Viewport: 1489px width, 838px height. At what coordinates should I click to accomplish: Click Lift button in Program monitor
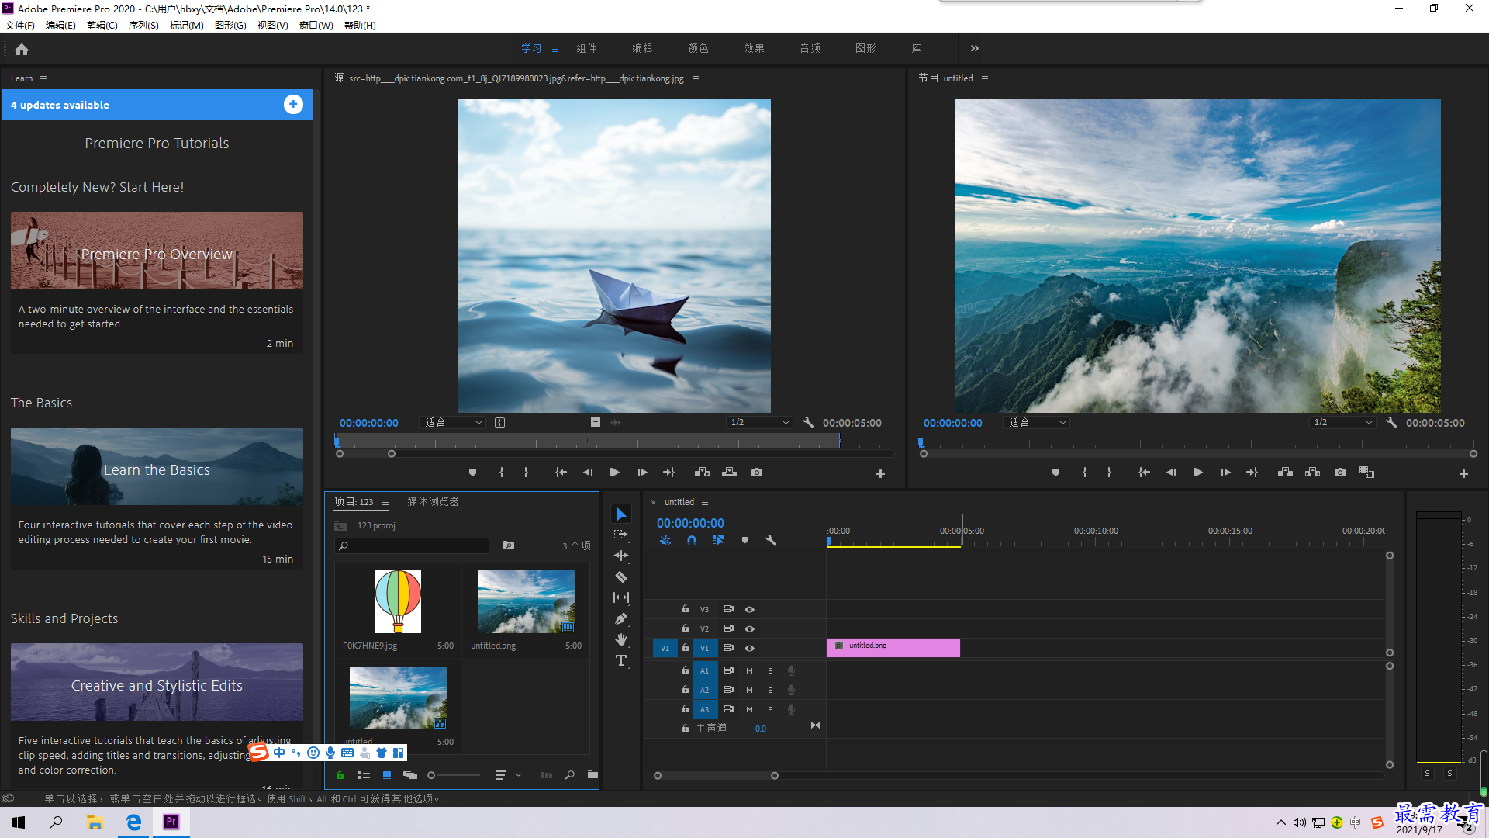1285,473
